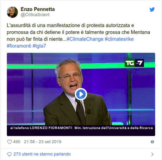Open the #ClimateChange hashtag
162x160 pixels.
pos(85,39)
